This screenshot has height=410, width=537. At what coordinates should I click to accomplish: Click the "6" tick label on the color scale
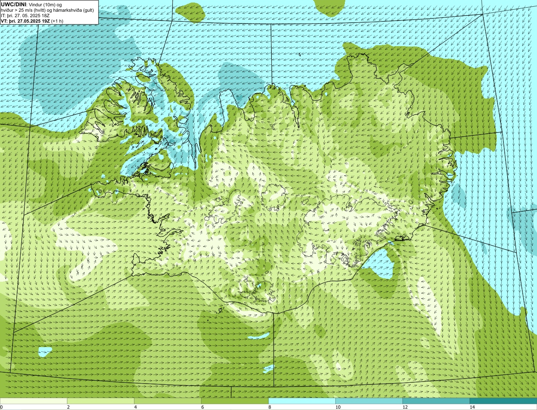coord(202,407)
